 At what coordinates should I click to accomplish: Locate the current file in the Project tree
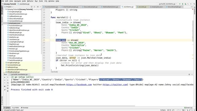coord(31,7)
